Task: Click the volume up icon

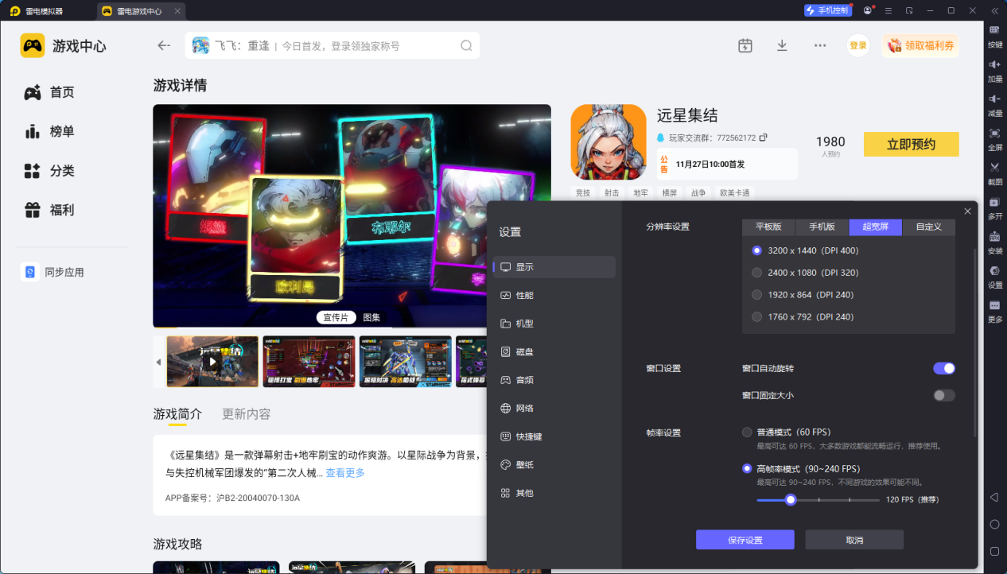Action: click(994, 65)
